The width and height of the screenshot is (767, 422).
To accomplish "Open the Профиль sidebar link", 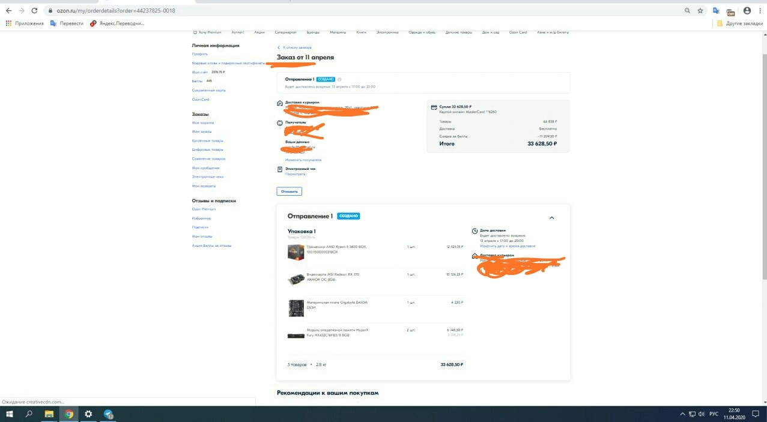I will pos(200,54).
